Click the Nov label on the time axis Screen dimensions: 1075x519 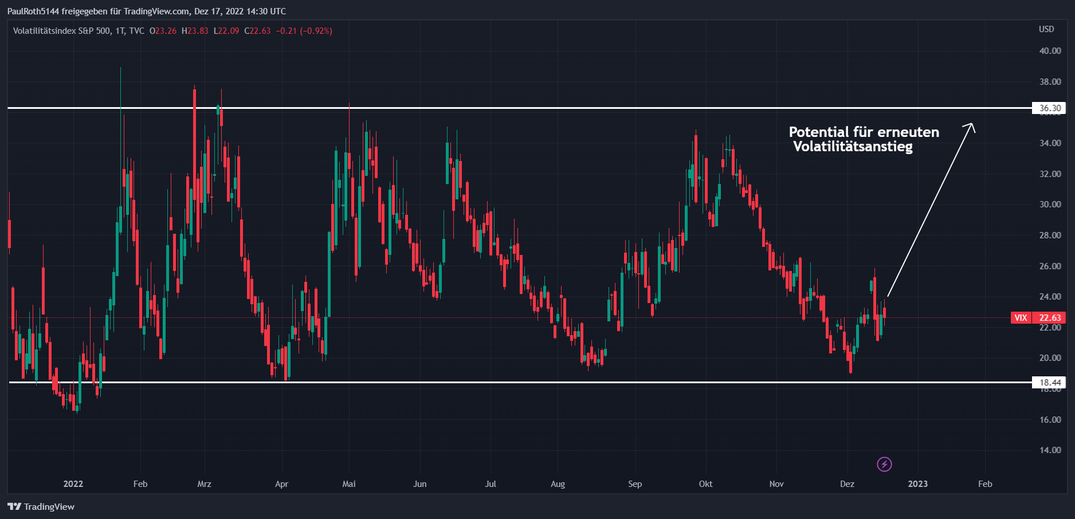pyautogui.click(x=776, y=484)
